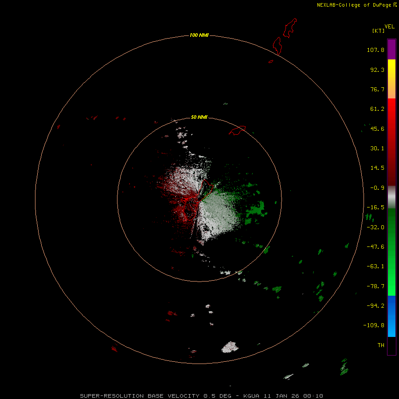
Task: Click the SUPER-RESOLUTION BASE VELOCITY caption text
Action: [140, 396]
